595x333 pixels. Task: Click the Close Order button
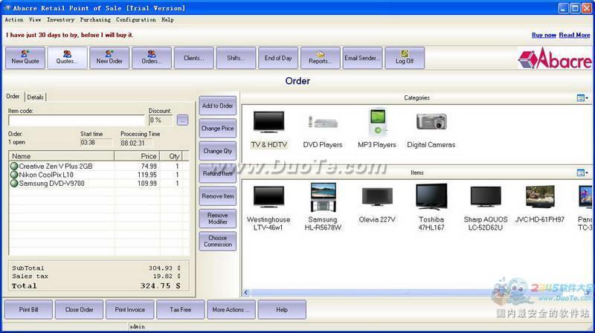79,309
